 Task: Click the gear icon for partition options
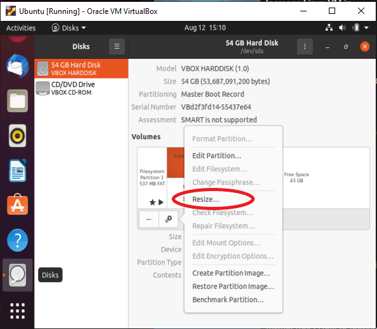(x=169, y=219)
